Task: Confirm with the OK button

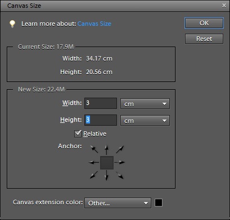Action: (x=204, y=23)
